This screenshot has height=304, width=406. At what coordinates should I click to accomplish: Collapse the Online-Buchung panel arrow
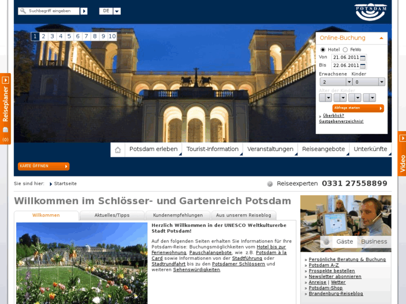pyautogui.click(x=381, y=38)
